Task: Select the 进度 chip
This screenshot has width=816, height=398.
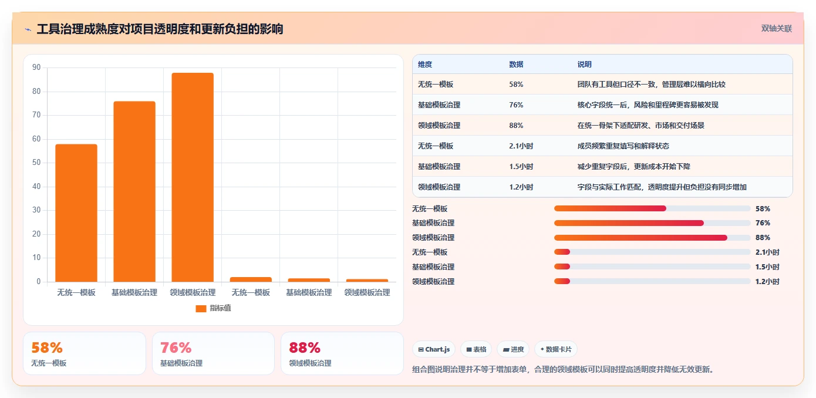Action: coord(513,349)
